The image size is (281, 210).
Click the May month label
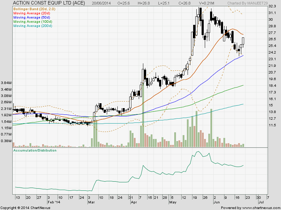click(173, 202)
